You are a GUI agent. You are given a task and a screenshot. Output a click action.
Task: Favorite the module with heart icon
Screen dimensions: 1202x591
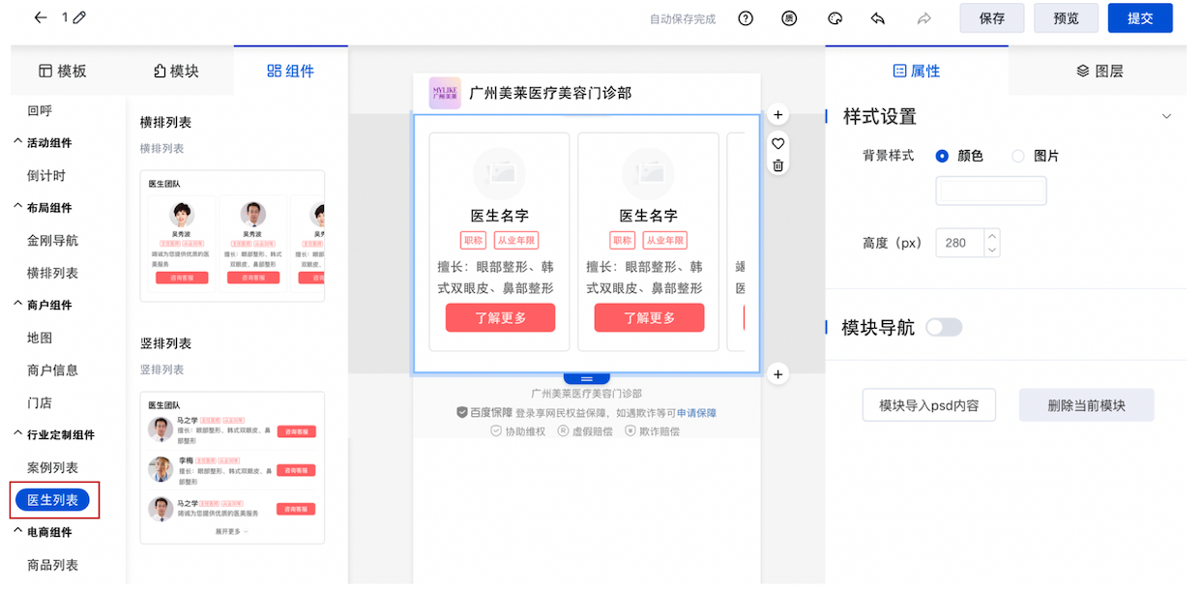tap(778, 143)
